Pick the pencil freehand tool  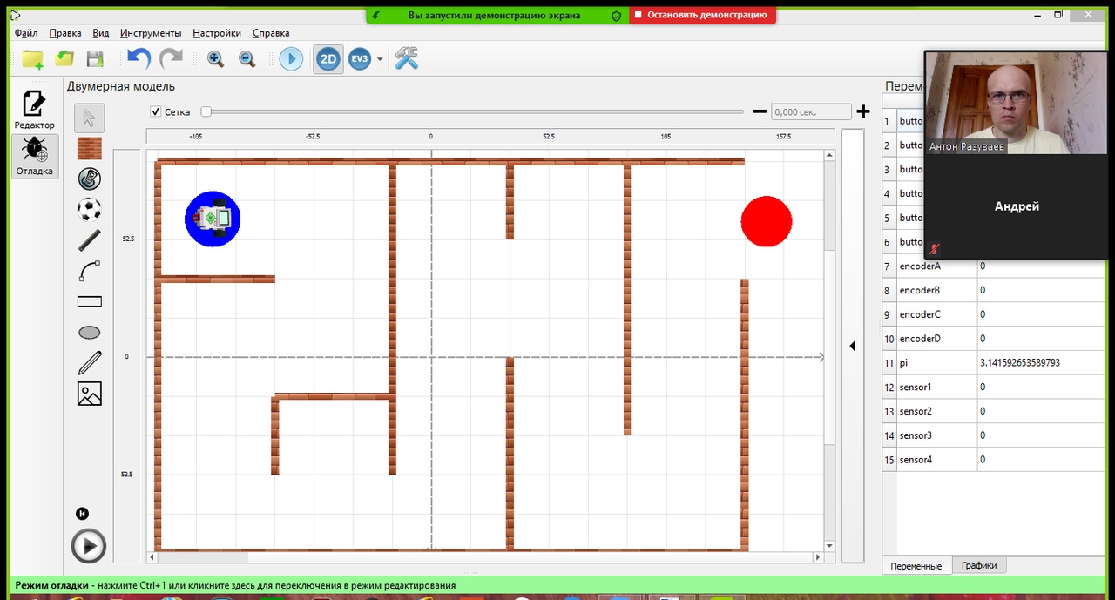click(x=90, y=363)
